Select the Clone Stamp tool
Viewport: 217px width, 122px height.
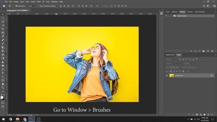pos(3,47)
